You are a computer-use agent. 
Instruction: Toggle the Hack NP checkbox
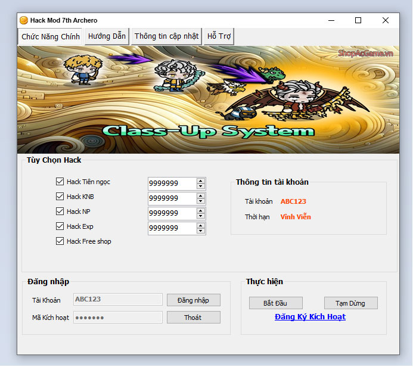[60, 212]
